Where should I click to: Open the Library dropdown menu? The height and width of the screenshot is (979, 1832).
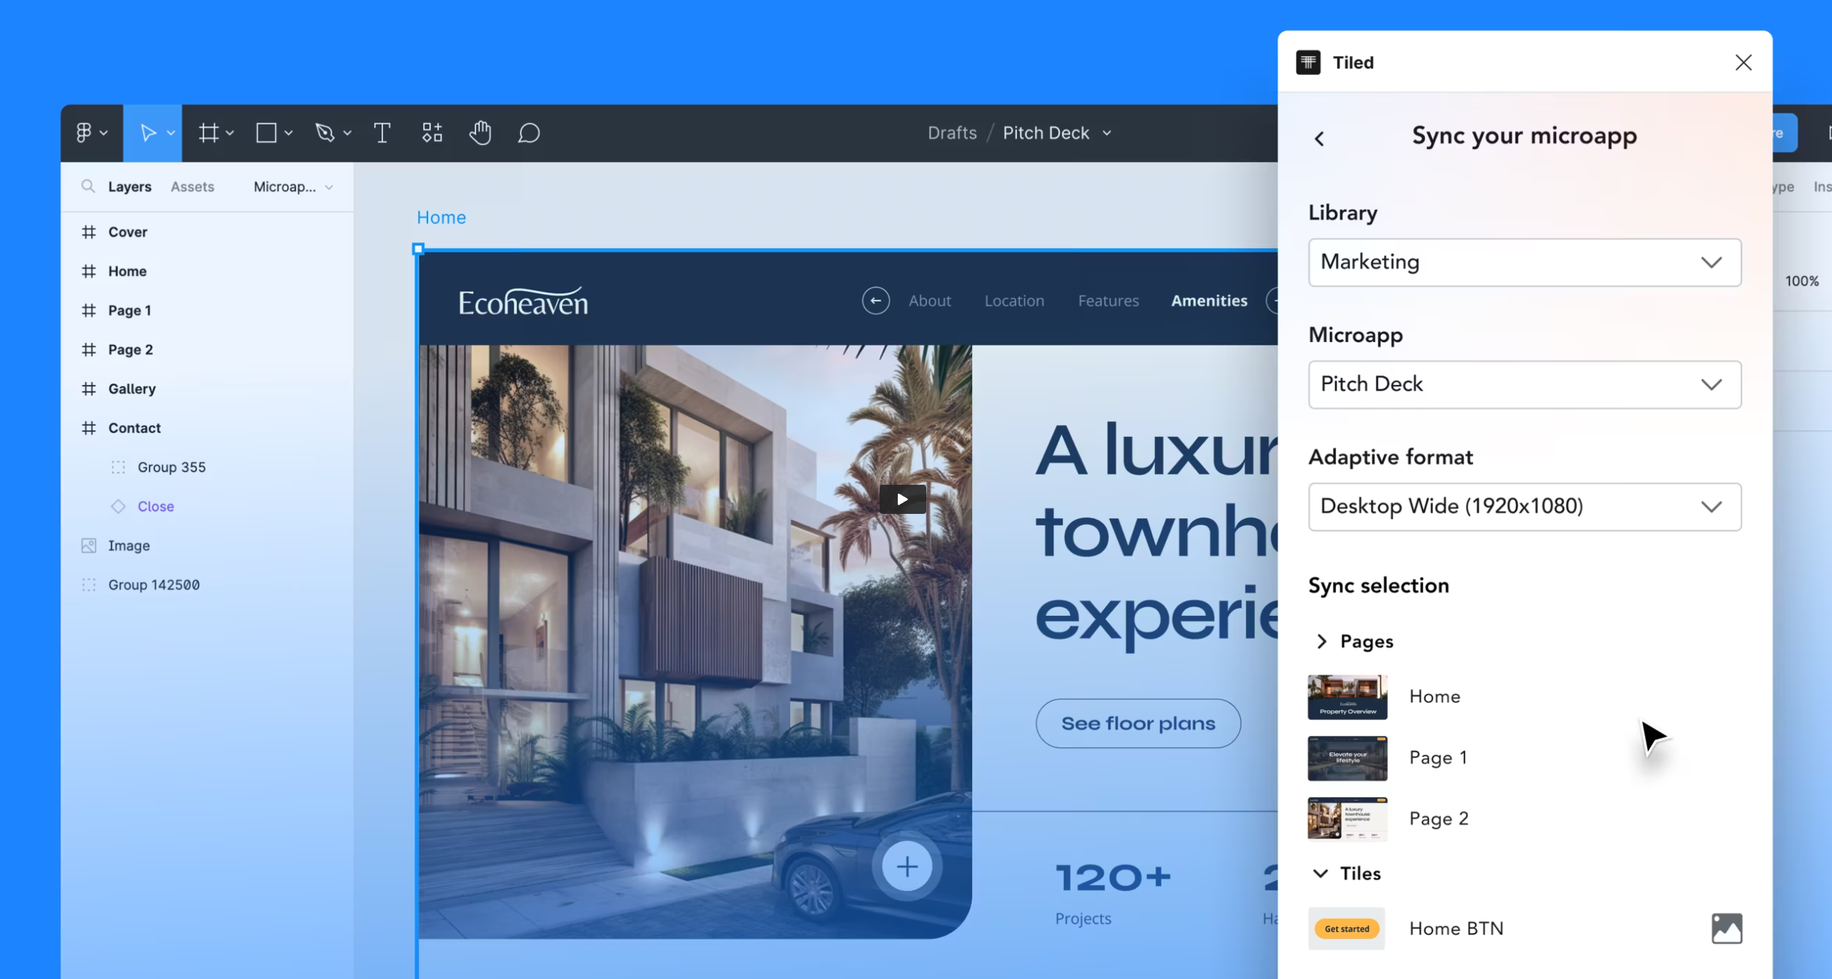(x=1523, y=261)
